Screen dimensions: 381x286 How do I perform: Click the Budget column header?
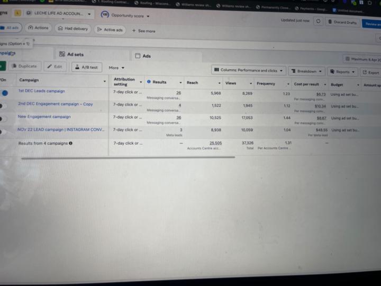click(x=337, y=85)
